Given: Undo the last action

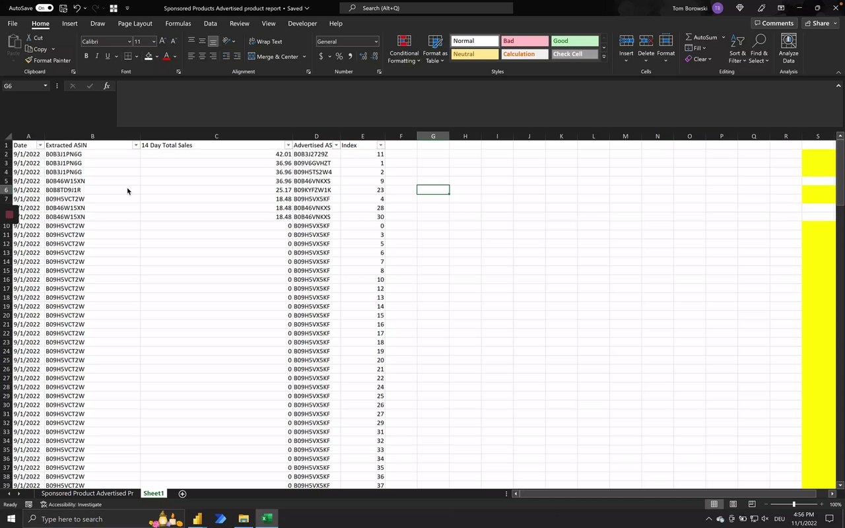Looking at the screenshot, I should point(77,8).
